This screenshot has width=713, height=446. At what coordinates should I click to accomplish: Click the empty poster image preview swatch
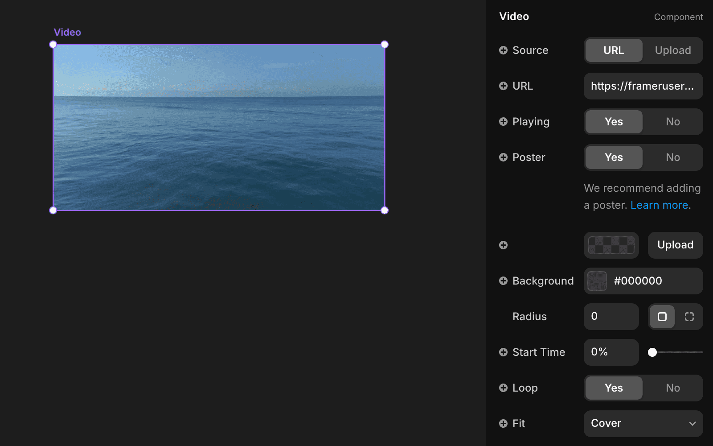pos(611,245)
